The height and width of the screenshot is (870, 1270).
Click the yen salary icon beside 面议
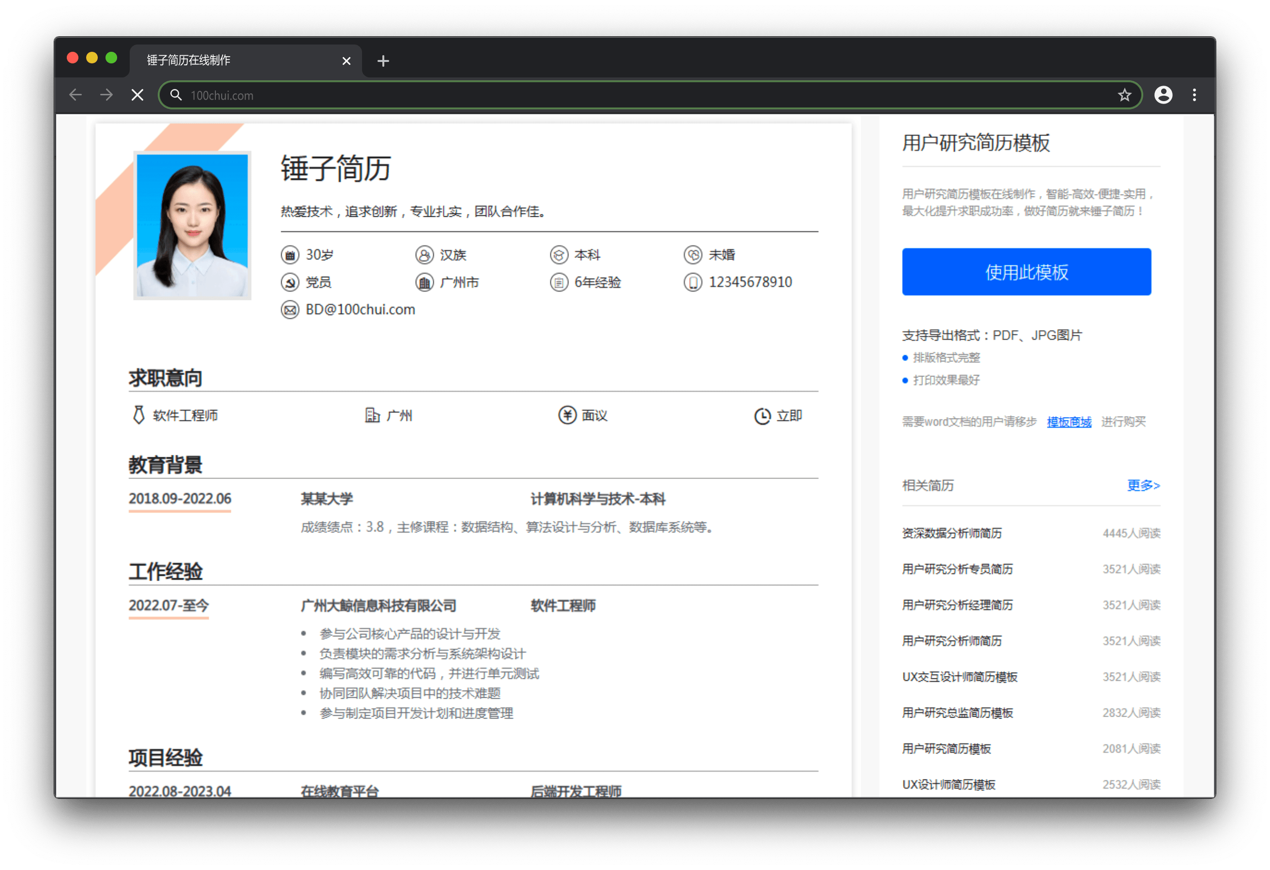click(567, 415)
